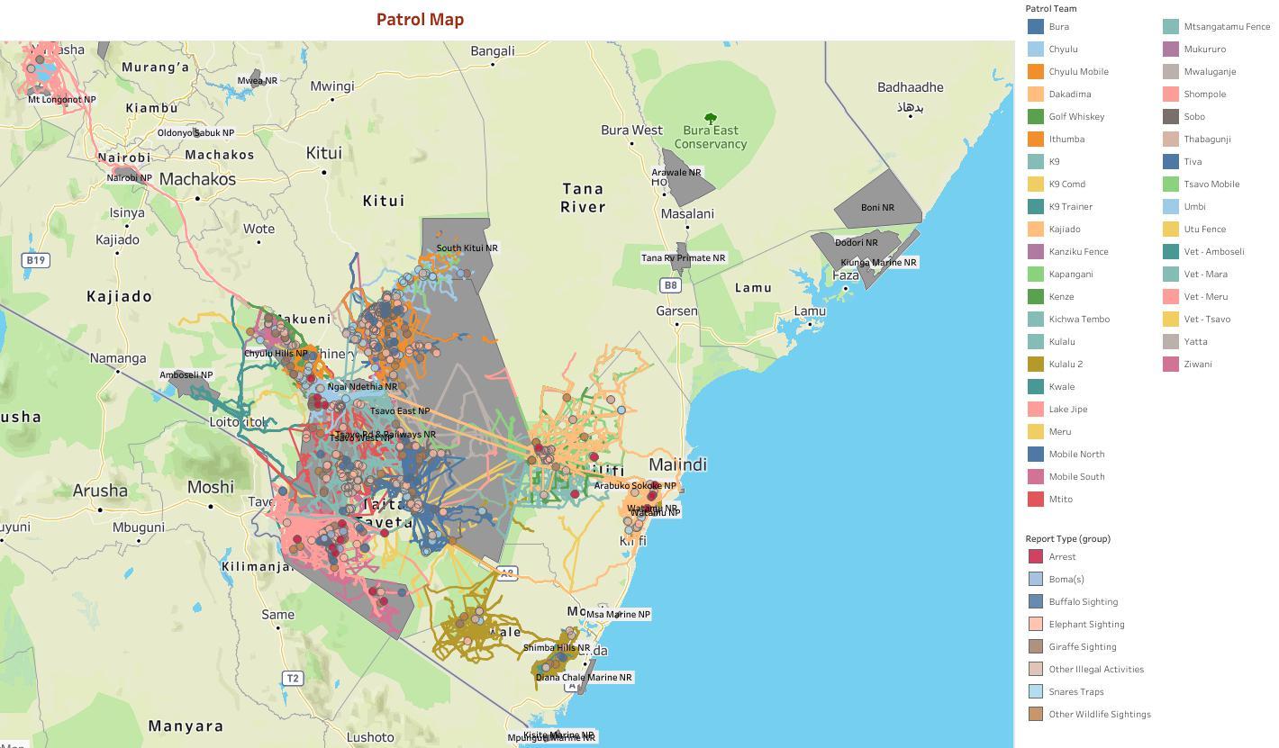This screenshot has height=748, width=1279.
Task: Pick the Mtito team color swatch
Action: click(1036, 500)
